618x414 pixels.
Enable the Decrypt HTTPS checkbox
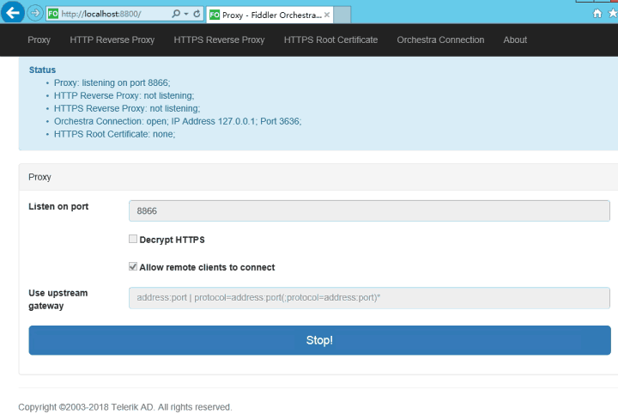[x=133, y=239]
